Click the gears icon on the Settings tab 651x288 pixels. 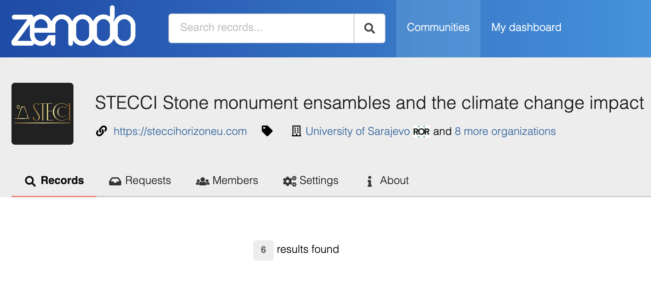click(290, 181)
